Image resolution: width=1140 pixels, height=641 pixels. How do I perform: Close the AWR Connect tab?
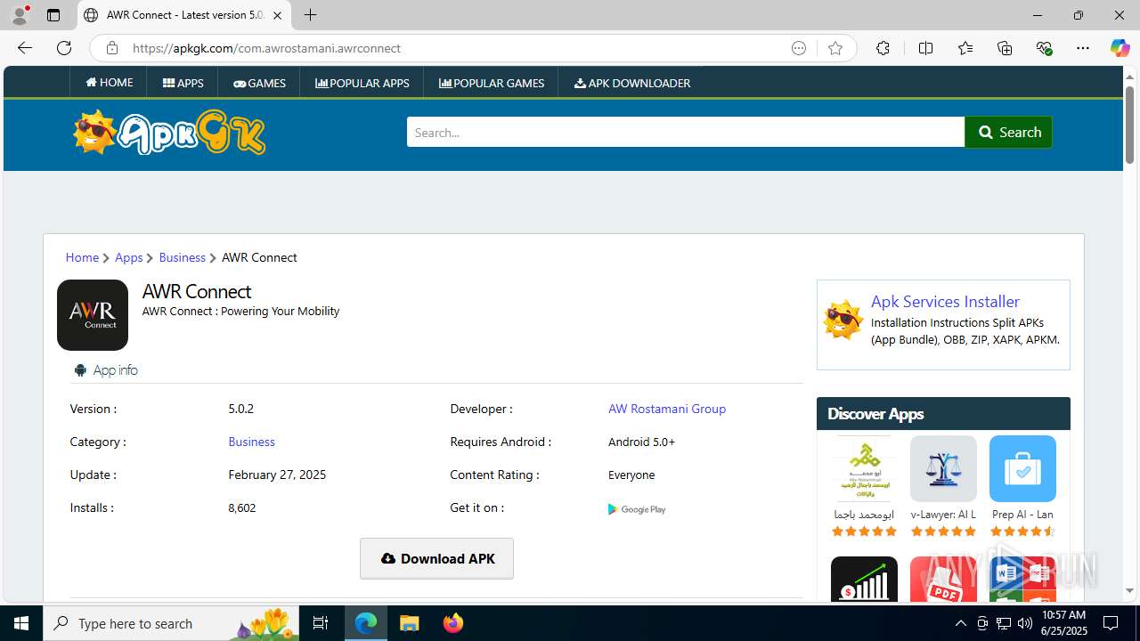(x=277, y=15)
